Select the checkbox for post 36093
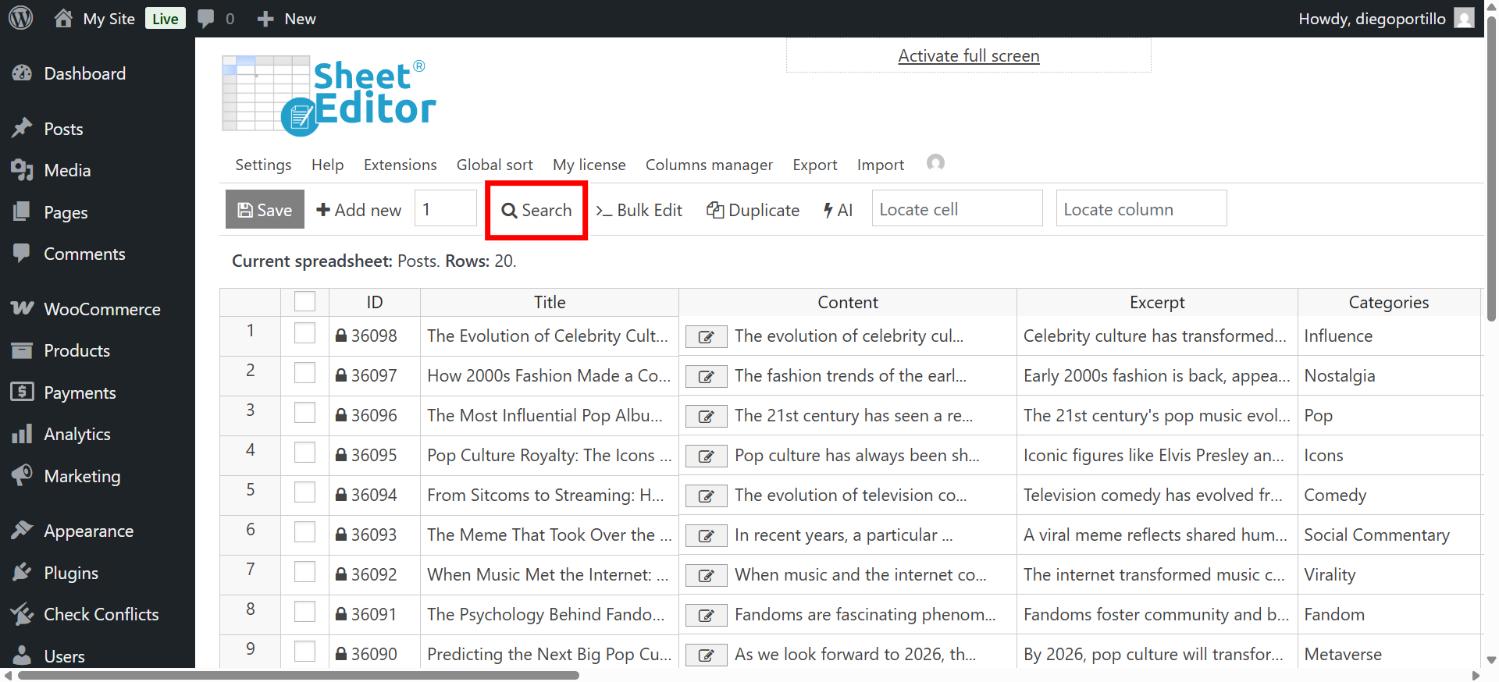The height and width of the screenshot is (682, 1499). click(304, 532)
